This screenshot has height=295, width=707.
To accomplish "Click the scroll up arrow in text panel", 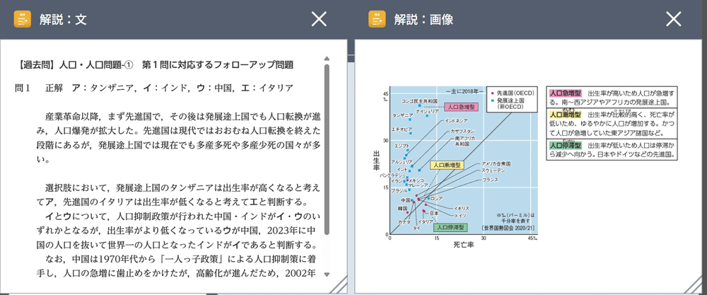I will [327, 59].
